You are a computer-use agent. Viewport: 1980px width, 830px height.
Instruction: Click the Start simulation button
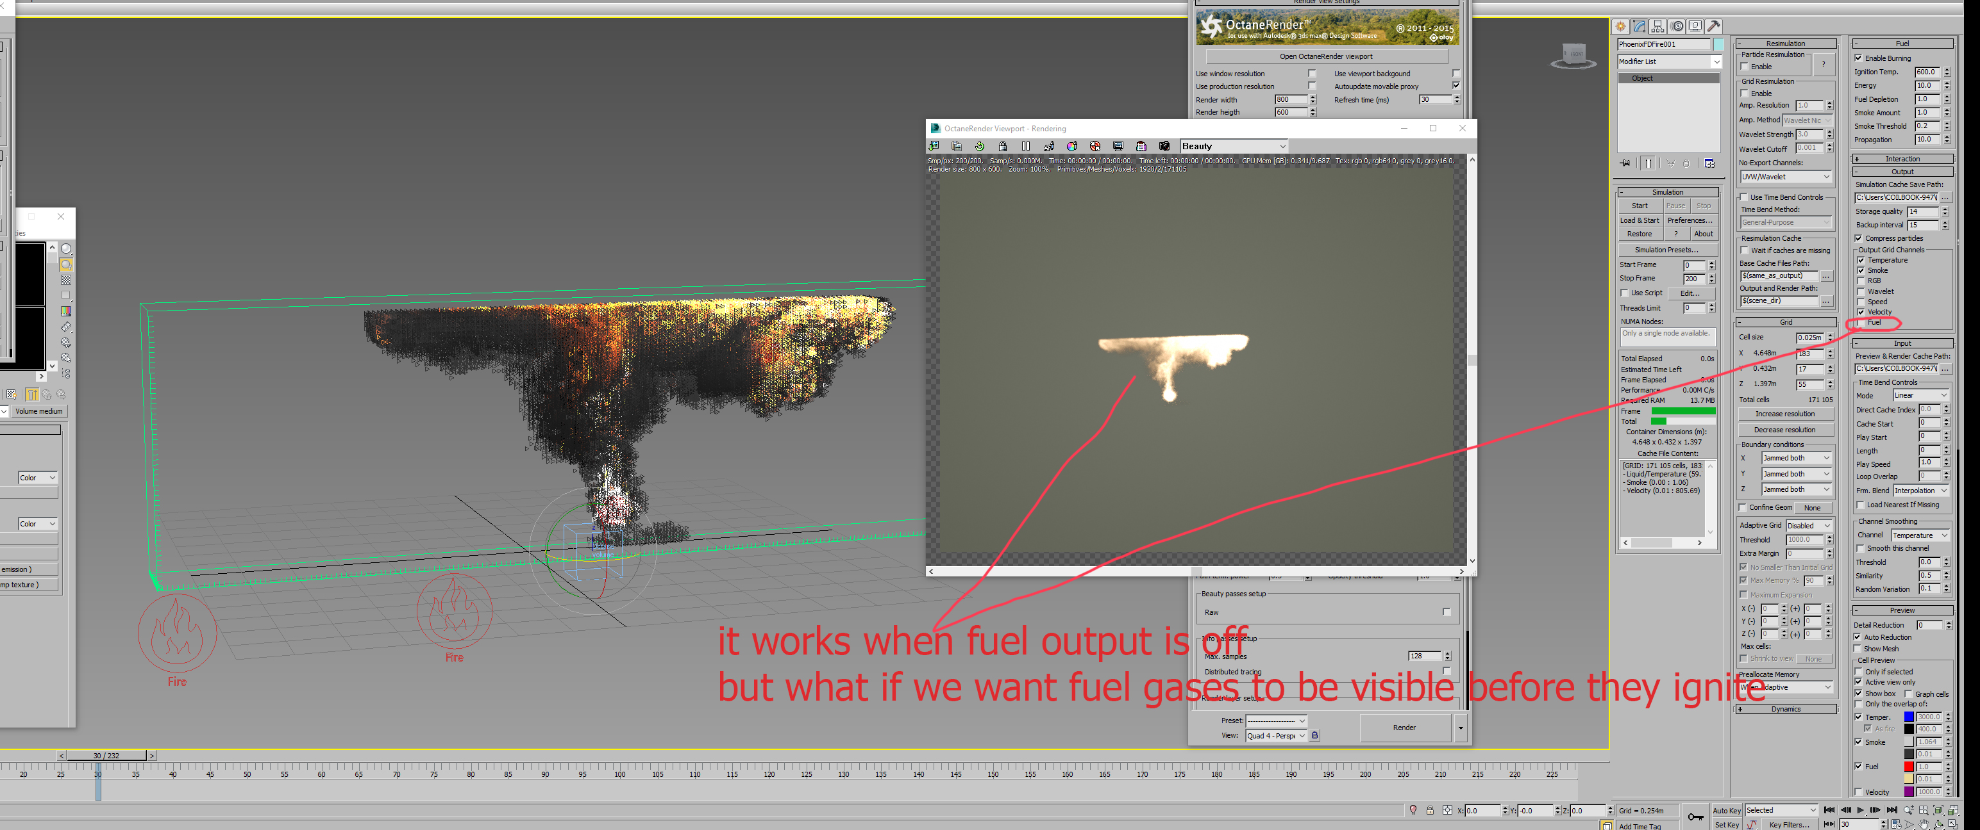tap(1639, 206)
